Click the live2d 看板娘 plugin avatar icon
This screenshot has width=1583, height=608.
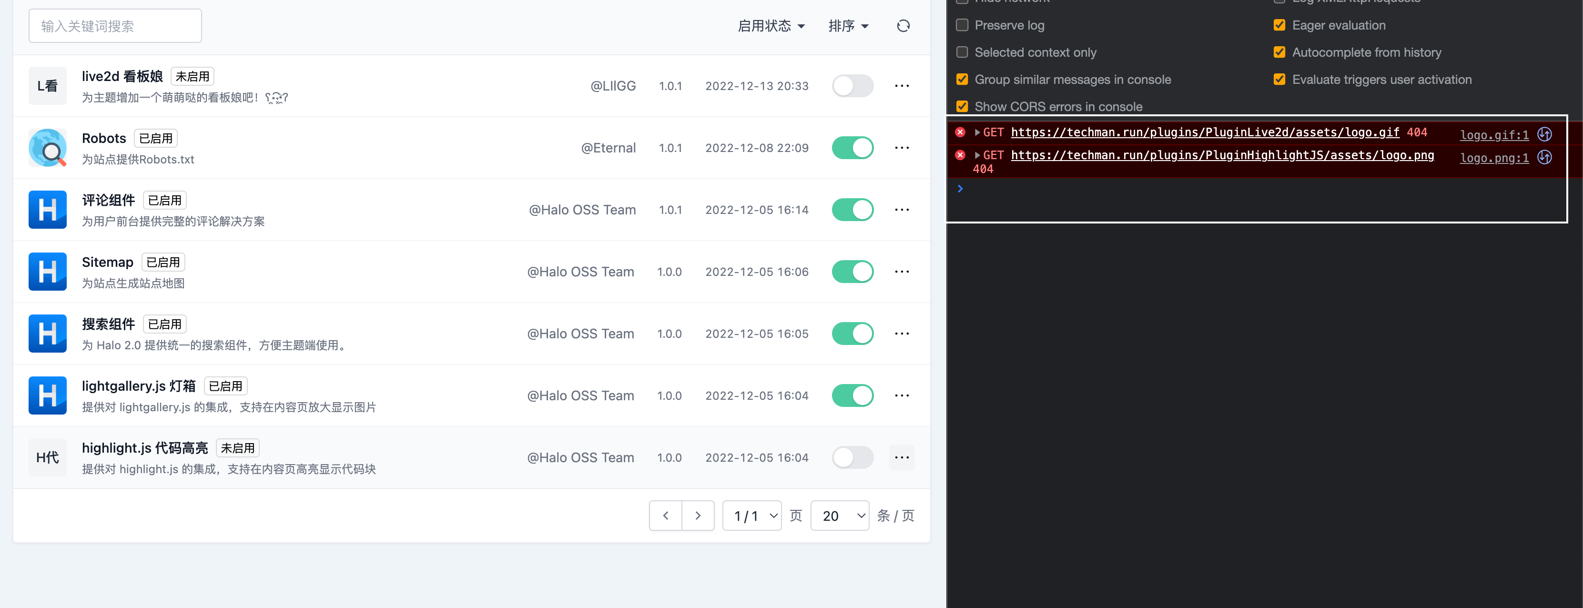(x=47, y=85)
